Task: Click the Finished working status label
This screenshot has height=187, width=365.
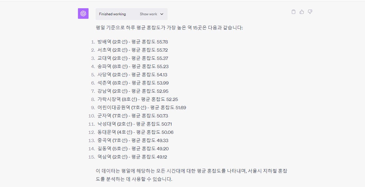Action: [x=112, y=14]
